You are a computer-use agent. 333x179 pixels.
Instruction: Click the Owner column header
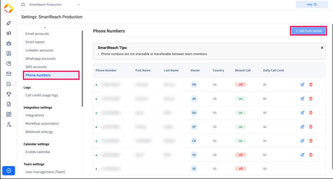click(x=195, y=70)
